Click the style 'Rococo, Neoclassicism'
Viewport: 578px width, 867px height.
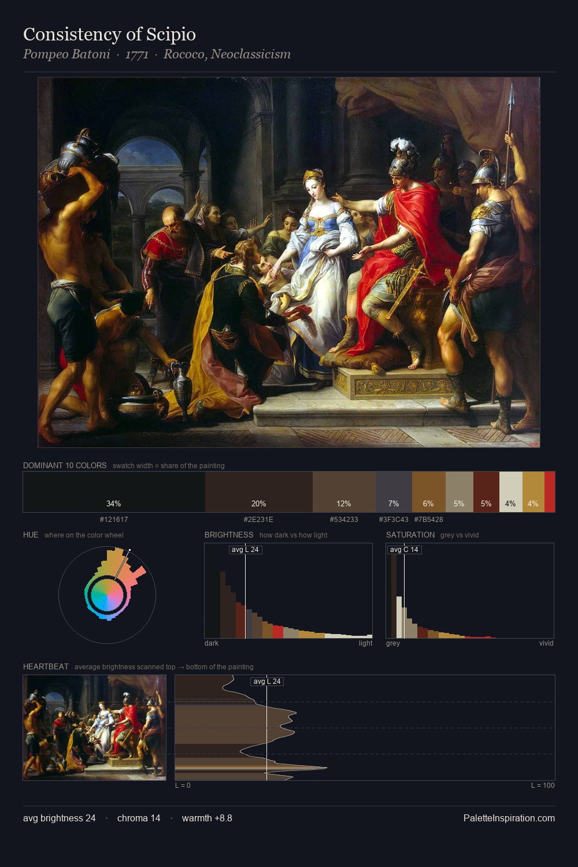(227, 54)
